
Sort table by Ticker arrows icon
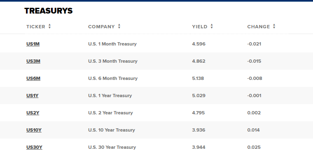(49, 26)
